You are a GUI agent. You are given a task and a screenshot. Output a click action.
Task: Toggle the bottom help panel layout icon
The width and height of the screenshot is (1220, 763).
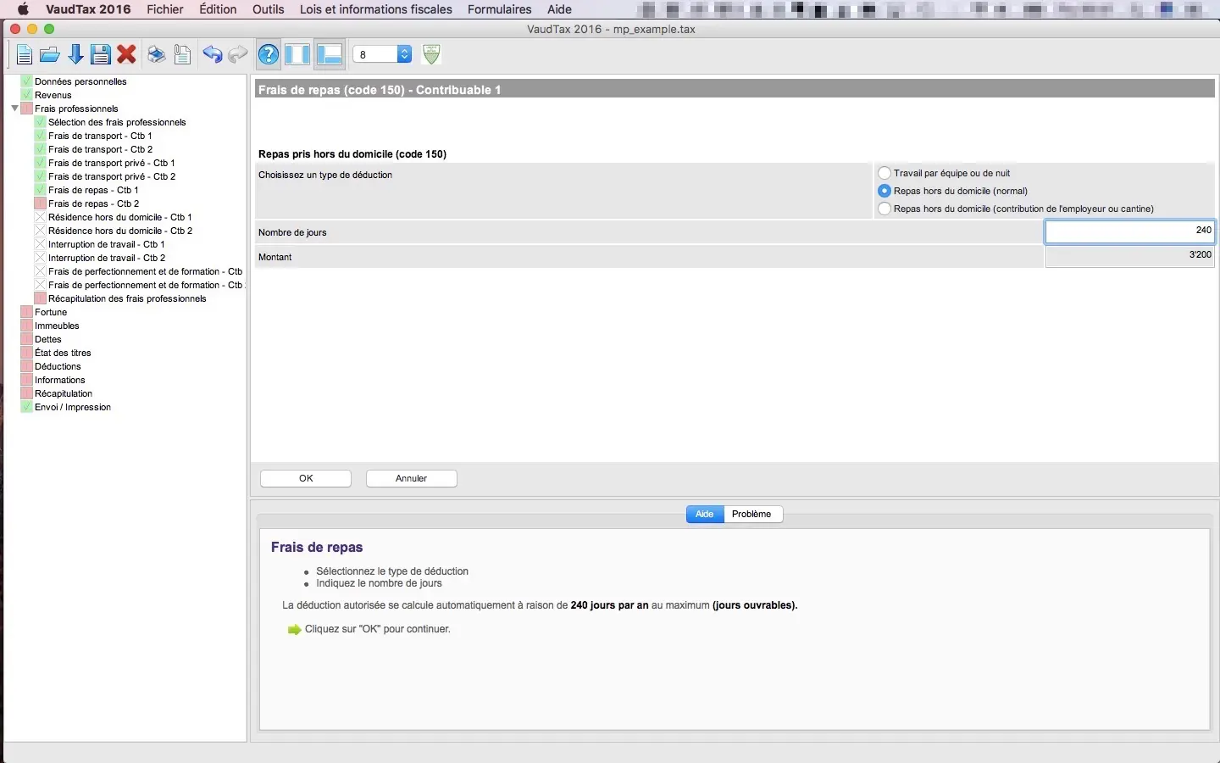coord(329,55)
